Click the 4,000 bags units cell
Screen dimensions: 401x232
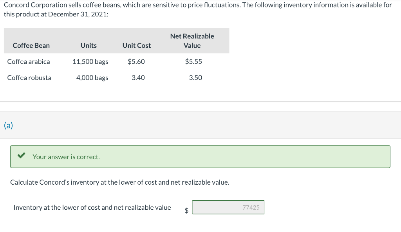(x=92, y=77)
